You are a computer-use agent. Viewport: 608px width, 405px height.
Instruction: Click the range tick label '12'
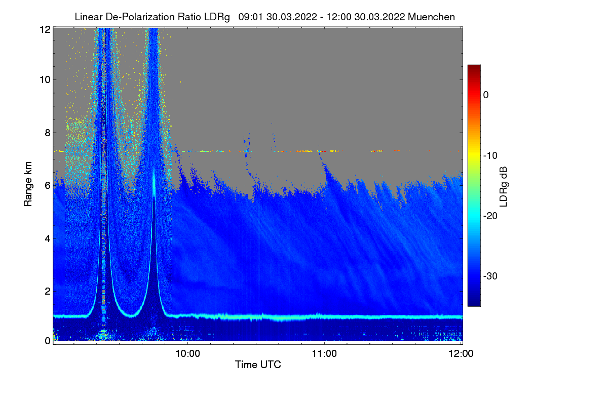tap(44, 29)
